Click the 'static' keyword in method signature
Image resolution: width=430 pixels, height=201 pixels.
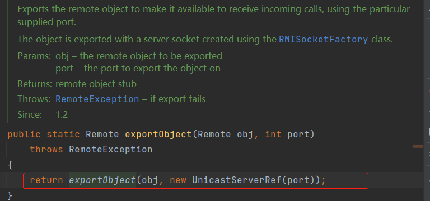(63, 135)
